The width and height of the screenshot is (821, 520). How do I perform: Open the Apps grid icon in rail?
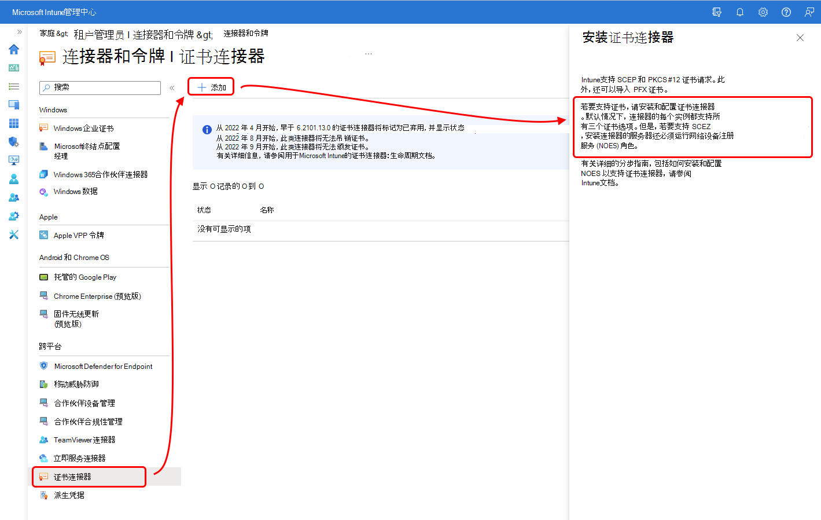click(14, 123)
